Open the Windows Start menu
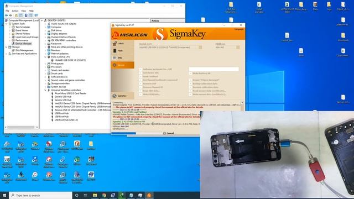 click(4, 195)
